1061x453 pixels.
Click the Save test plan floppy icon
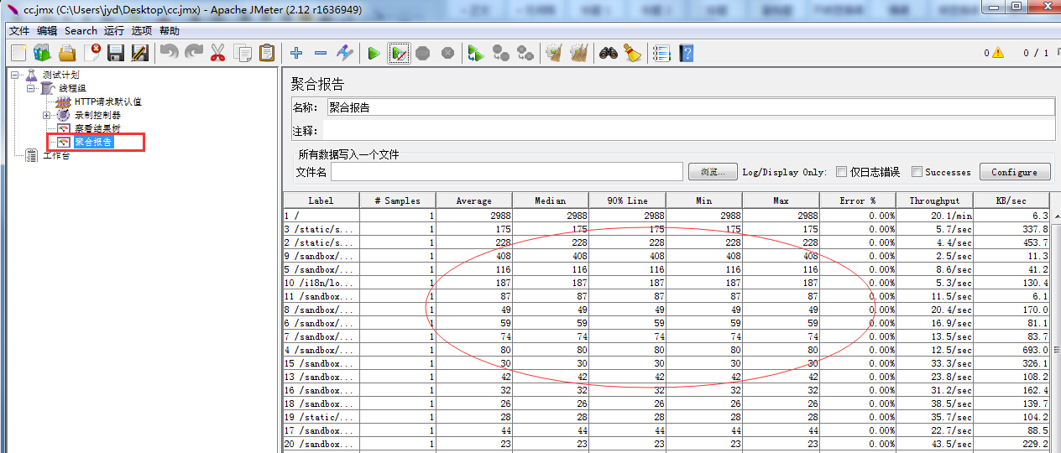click(116, 54)
